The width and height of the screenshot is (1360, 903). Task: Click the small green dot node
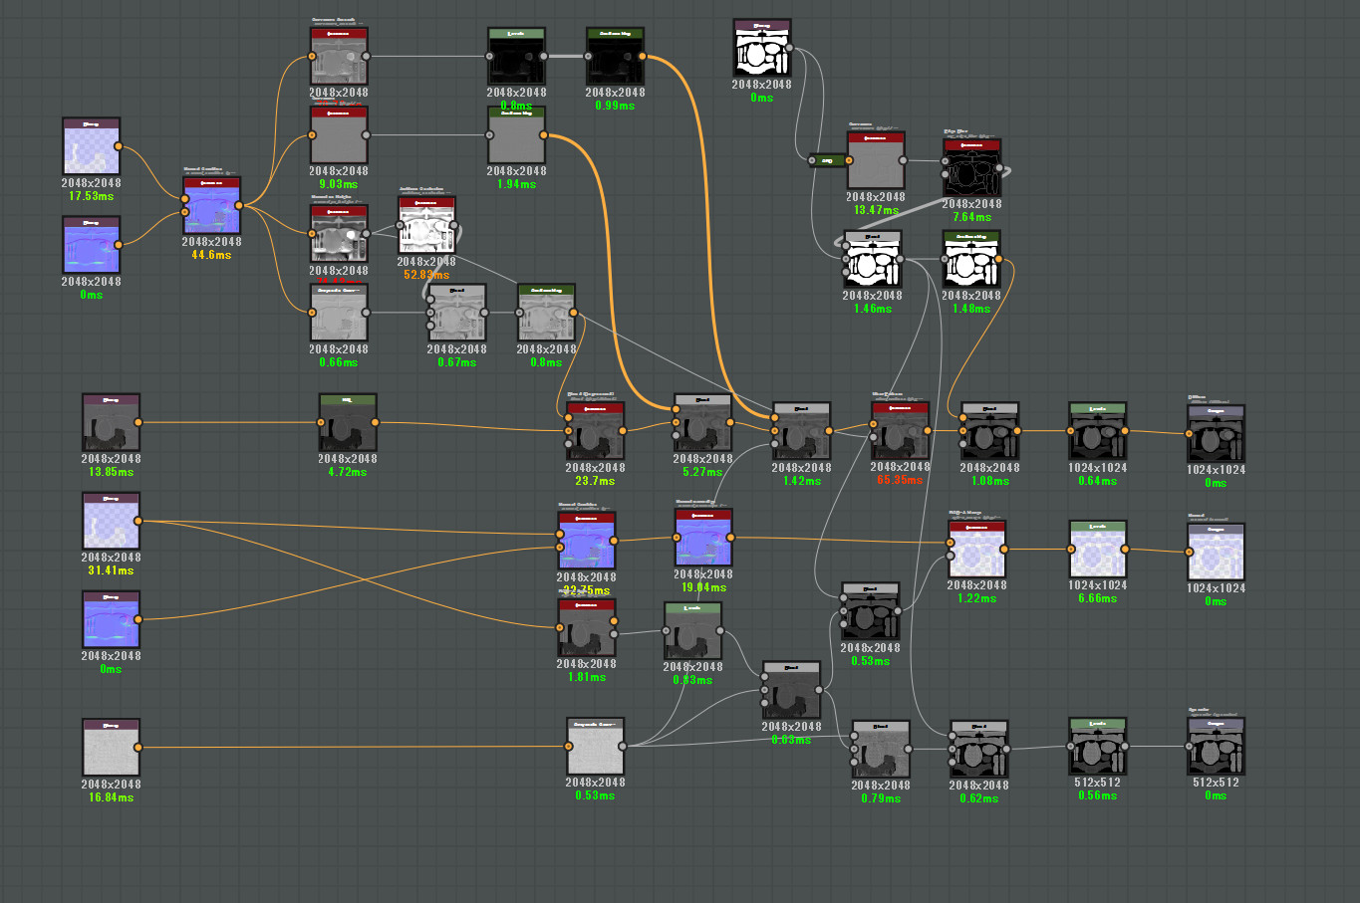pyautogui.click(x=828, y=160)
